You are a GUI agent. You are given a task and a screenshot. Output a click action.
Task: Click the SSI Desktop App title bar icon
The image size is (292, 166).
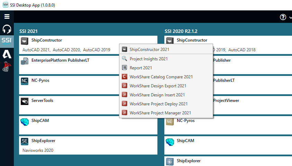[6, 5]
